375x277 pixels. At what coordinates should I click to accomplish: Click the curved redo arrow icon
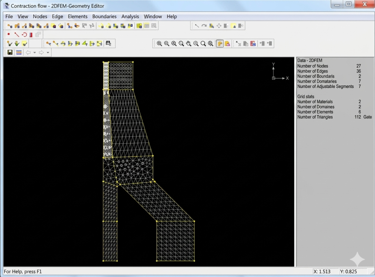[x=204, y=26]
